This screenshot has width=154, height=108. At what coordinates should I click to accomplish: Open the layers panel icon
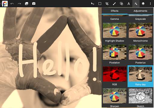[x=143, y=4]
